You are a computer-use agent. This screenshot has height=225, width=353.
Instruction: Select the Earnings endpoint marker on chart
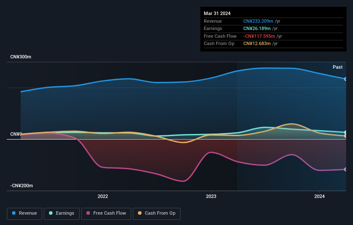(x=346, y=132)
